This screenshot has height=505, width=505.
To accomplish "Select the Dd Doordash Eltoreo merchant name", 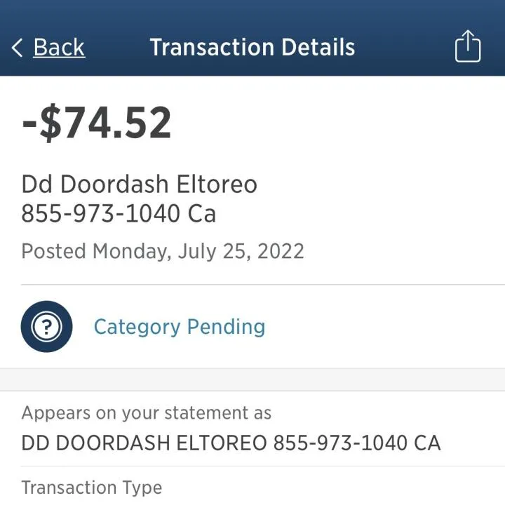I will (x=139, y=184).
